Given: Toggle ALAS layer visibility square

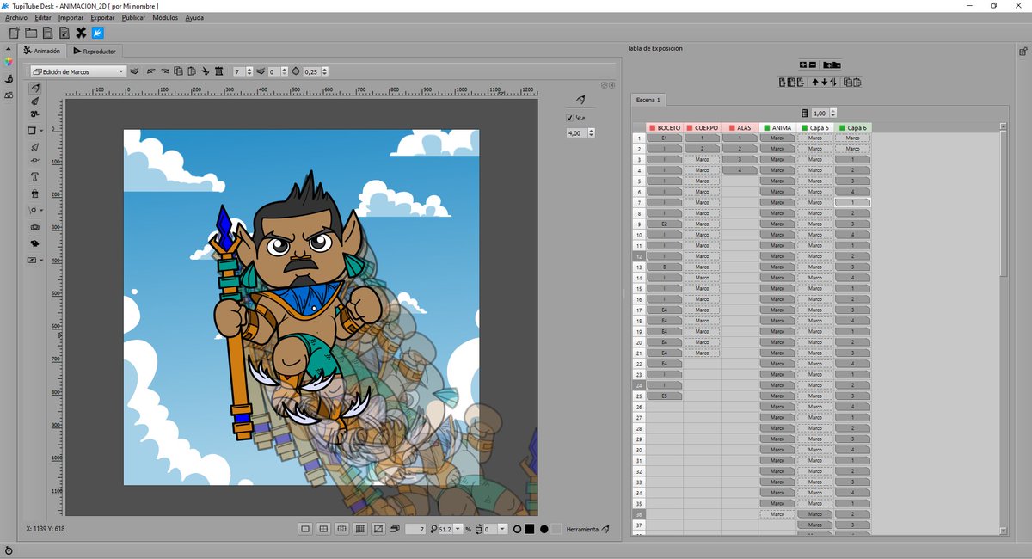Looking at the screenshot, I should [732, 128].
